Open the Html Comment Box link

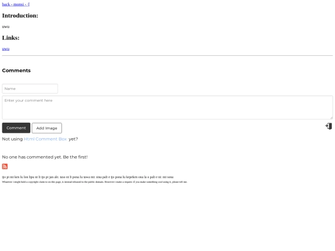45,139
